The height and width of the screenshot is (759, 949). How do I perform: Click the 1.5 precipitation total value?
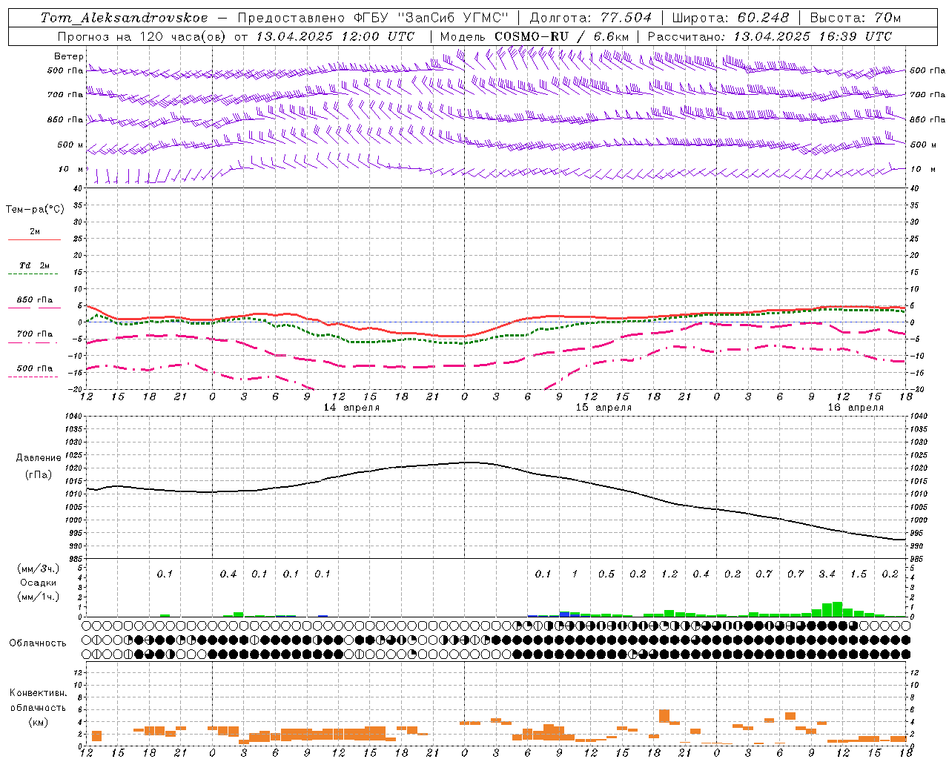[x=858, y=574]
